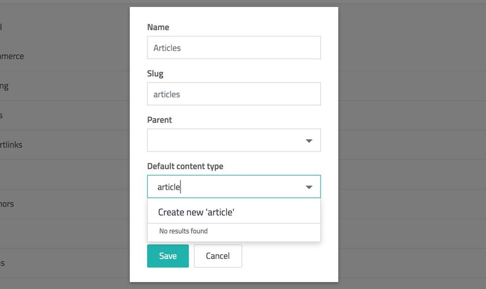The image size is (486, 289).
Task: Click the 'Parent' field label
Action: [x=160, y=120]
